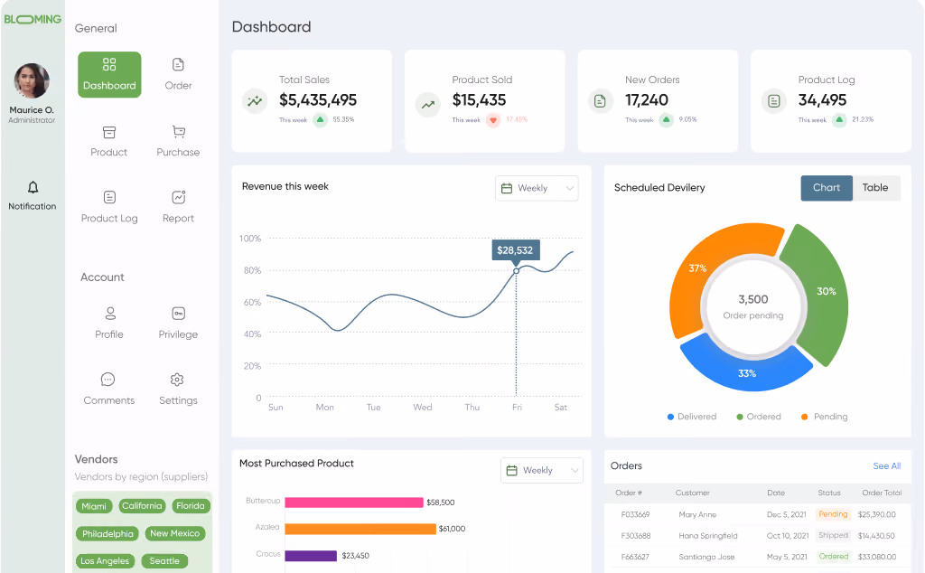Image resolution: width=925 pixels, height=573 pixels.
Task: Open the Product Log icon
Action: pos(109,197)
